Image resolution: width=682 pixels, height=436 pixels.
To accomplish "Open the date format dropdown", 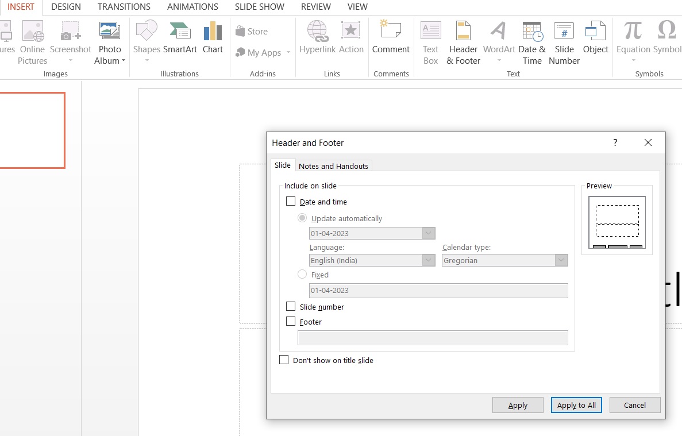I will (429, 233).
